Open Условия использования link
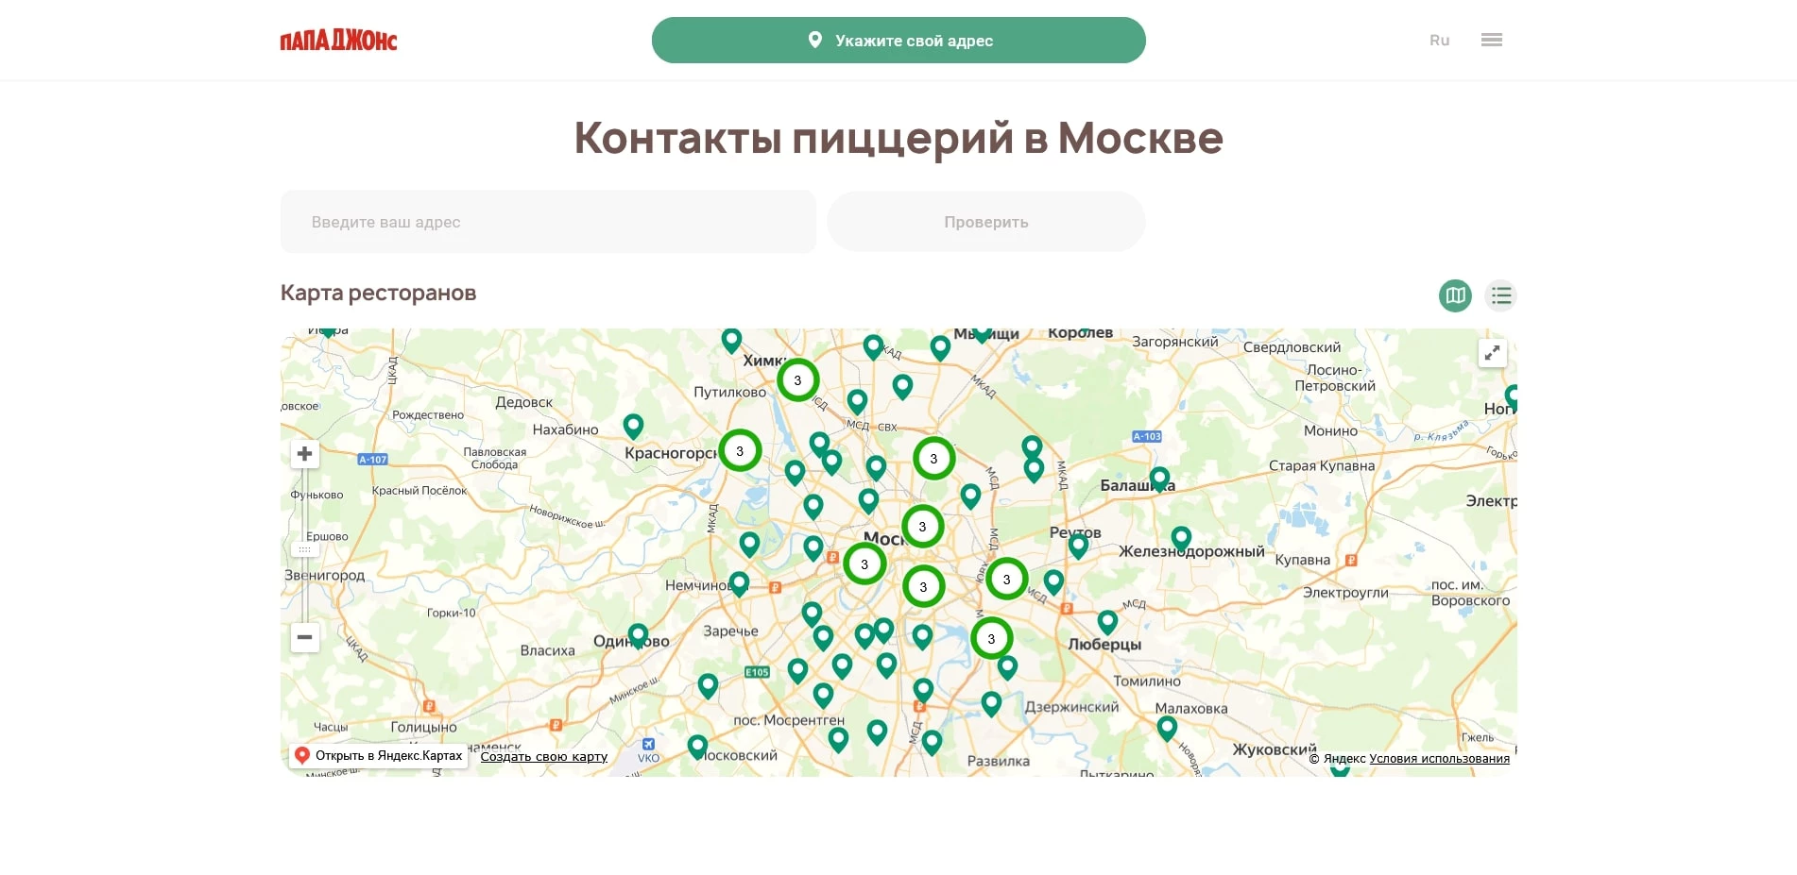Screen dimensions: 1797x875 pos(1440,758)
